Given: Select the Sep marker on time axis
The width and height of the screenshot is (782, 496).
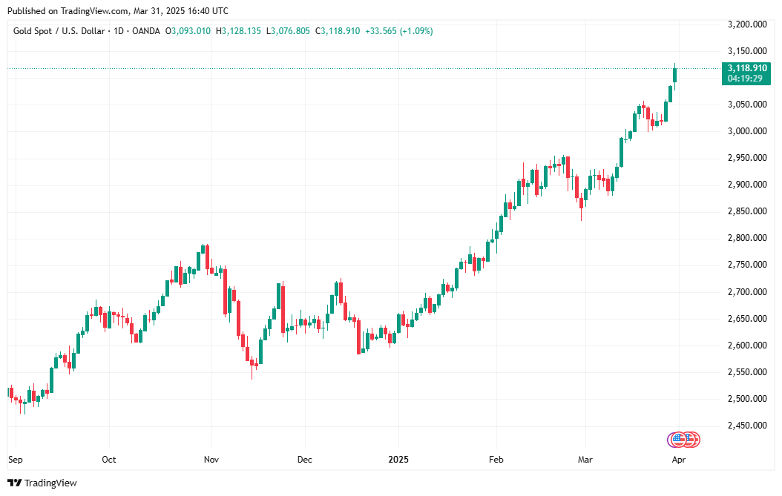Looking at the screenshot, I should click(x=15, y=460).
